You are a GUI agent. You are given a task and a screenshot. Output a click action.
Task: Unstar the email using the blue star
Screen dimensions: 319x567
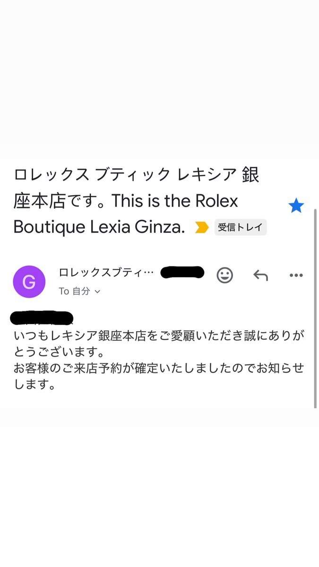296,206
